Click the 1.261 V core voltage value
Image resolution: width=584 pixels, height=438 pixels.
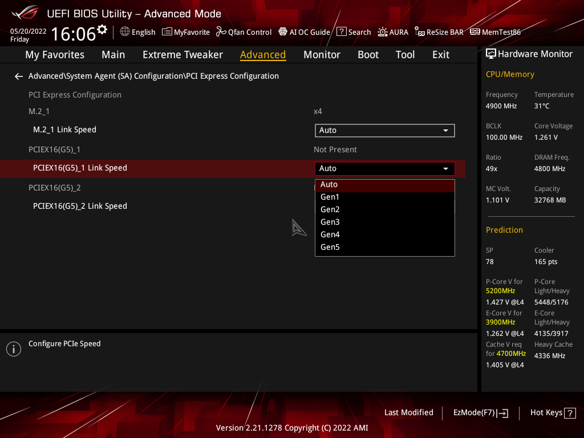[x=546, y=137]
